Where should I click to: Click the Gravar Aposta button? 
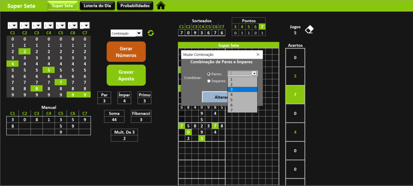tap(126, 75)
